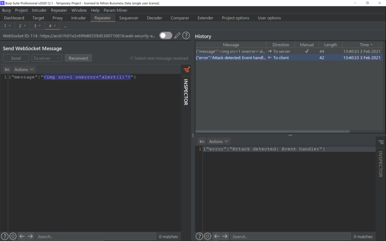Open the Intruder menu
This screenshot has width=386, height=241.
pos(39,10)
